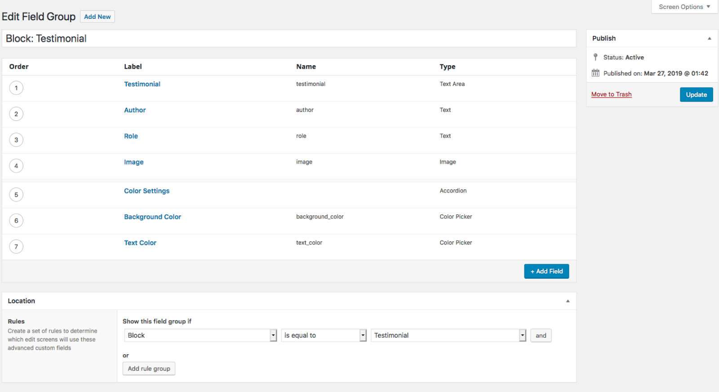Click the Add rule group button

coord(149,369)
